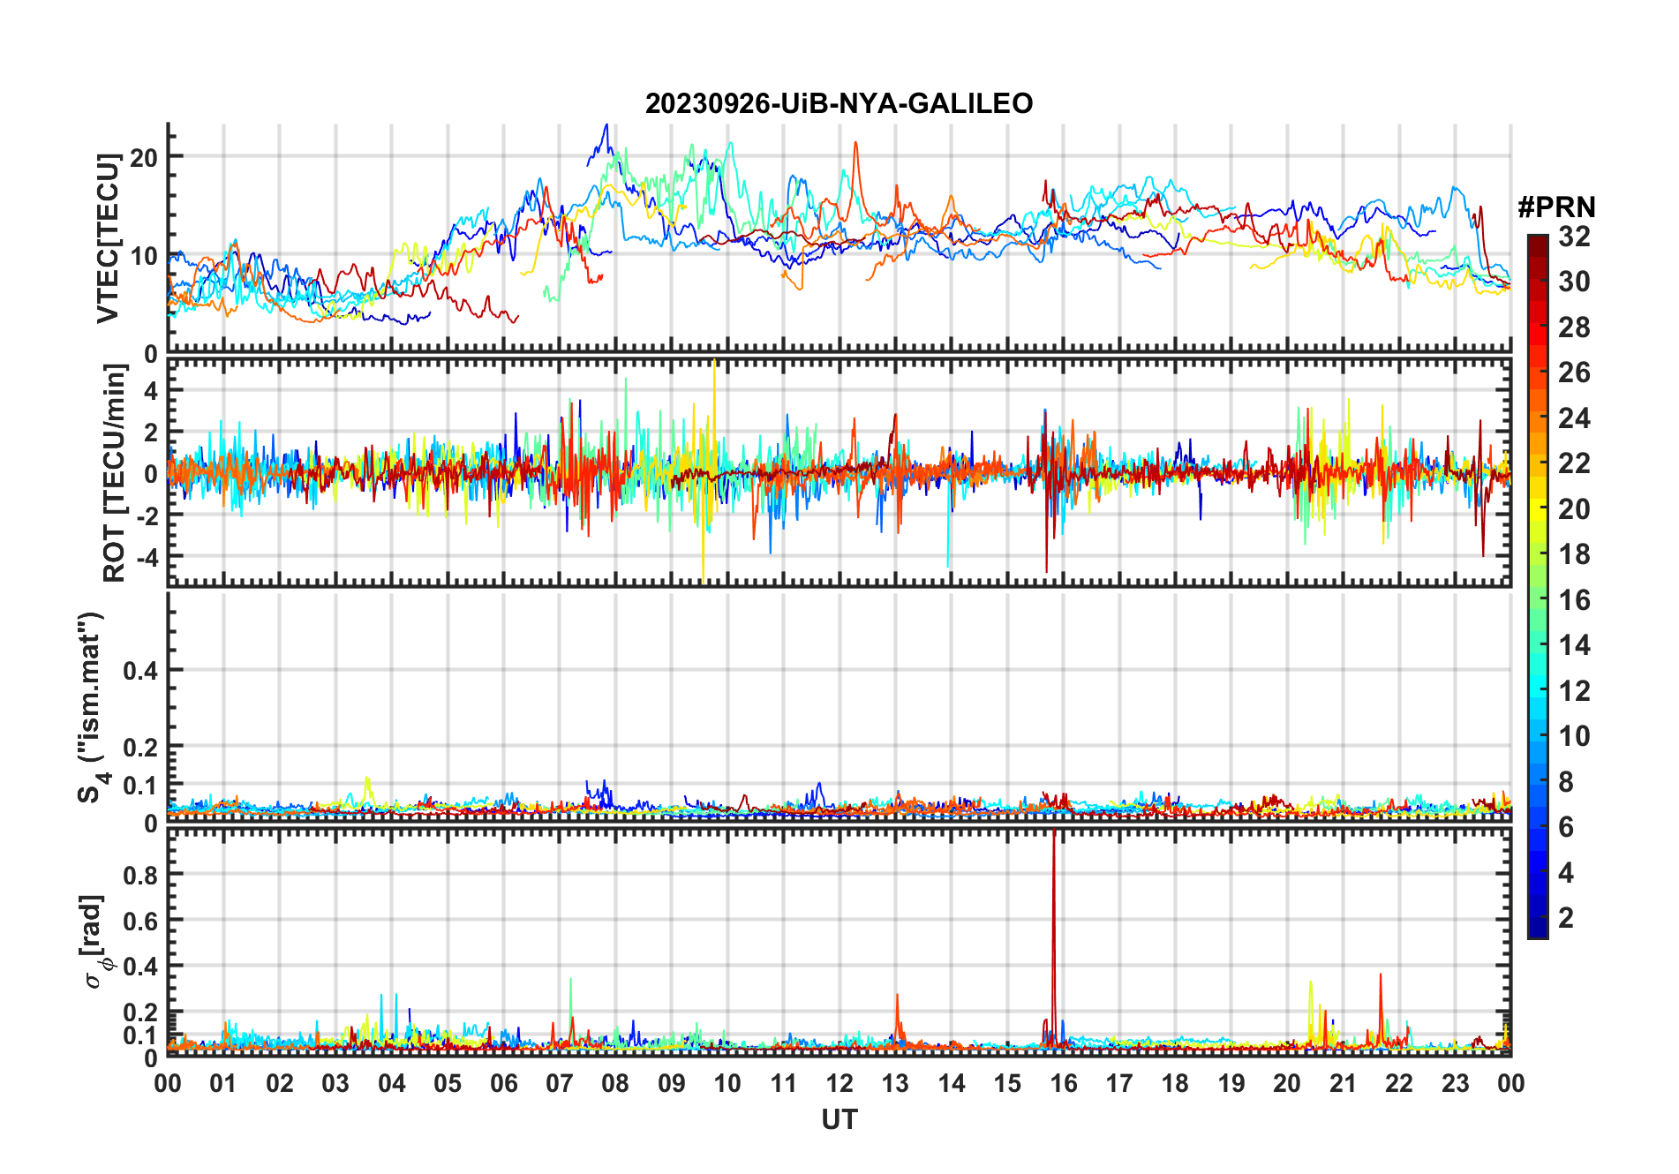Choose PRN colorbar tick label 10
Screen dimensions: 1679x1174
point(1574,736)
